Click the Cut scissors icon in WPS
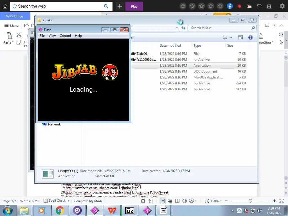The height and width of the screenshot is (216, 288). (19, 35)
